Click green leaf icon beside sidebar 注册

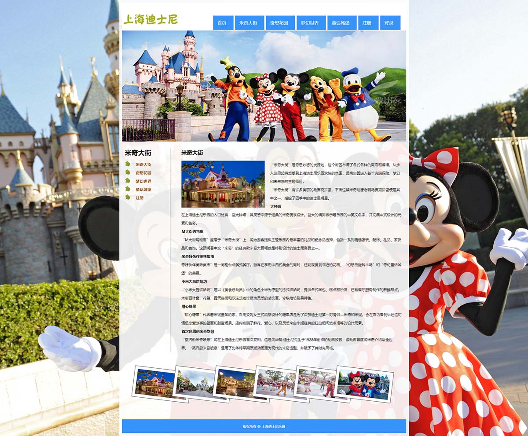coord(128,198)
